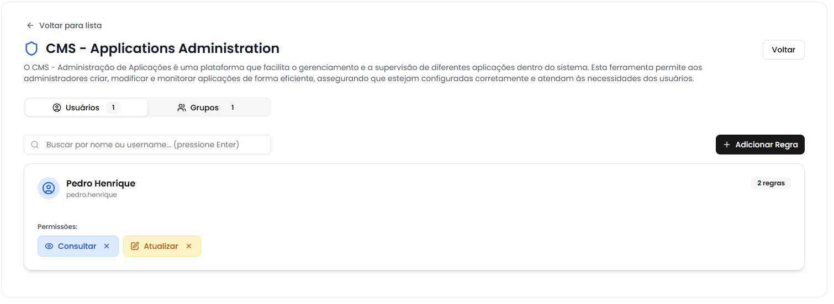Click the 2 regras badge
This screenshot has width=834, height=304.
click(x=770, y=183)
